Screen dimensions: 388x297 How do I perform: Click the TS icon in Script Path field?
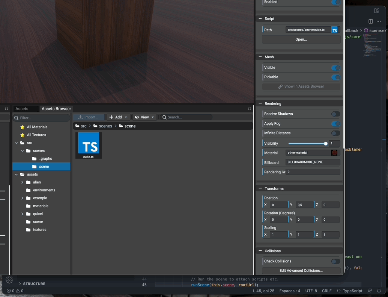coord(335,30)
